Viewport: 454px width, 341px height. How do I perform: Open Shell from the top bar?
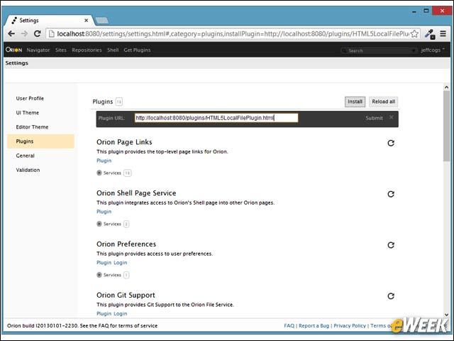click(x=113, y=50)
